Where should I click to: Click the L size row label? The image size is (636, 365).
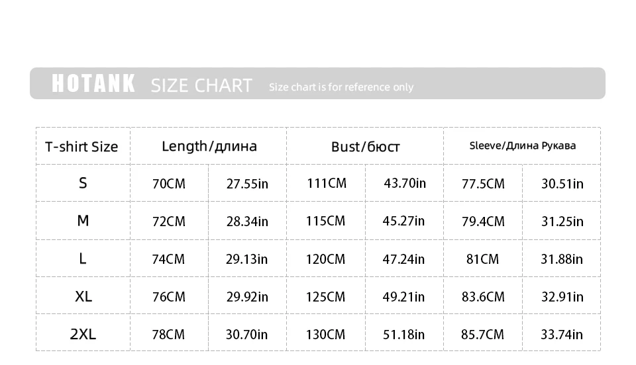(83, 259)
